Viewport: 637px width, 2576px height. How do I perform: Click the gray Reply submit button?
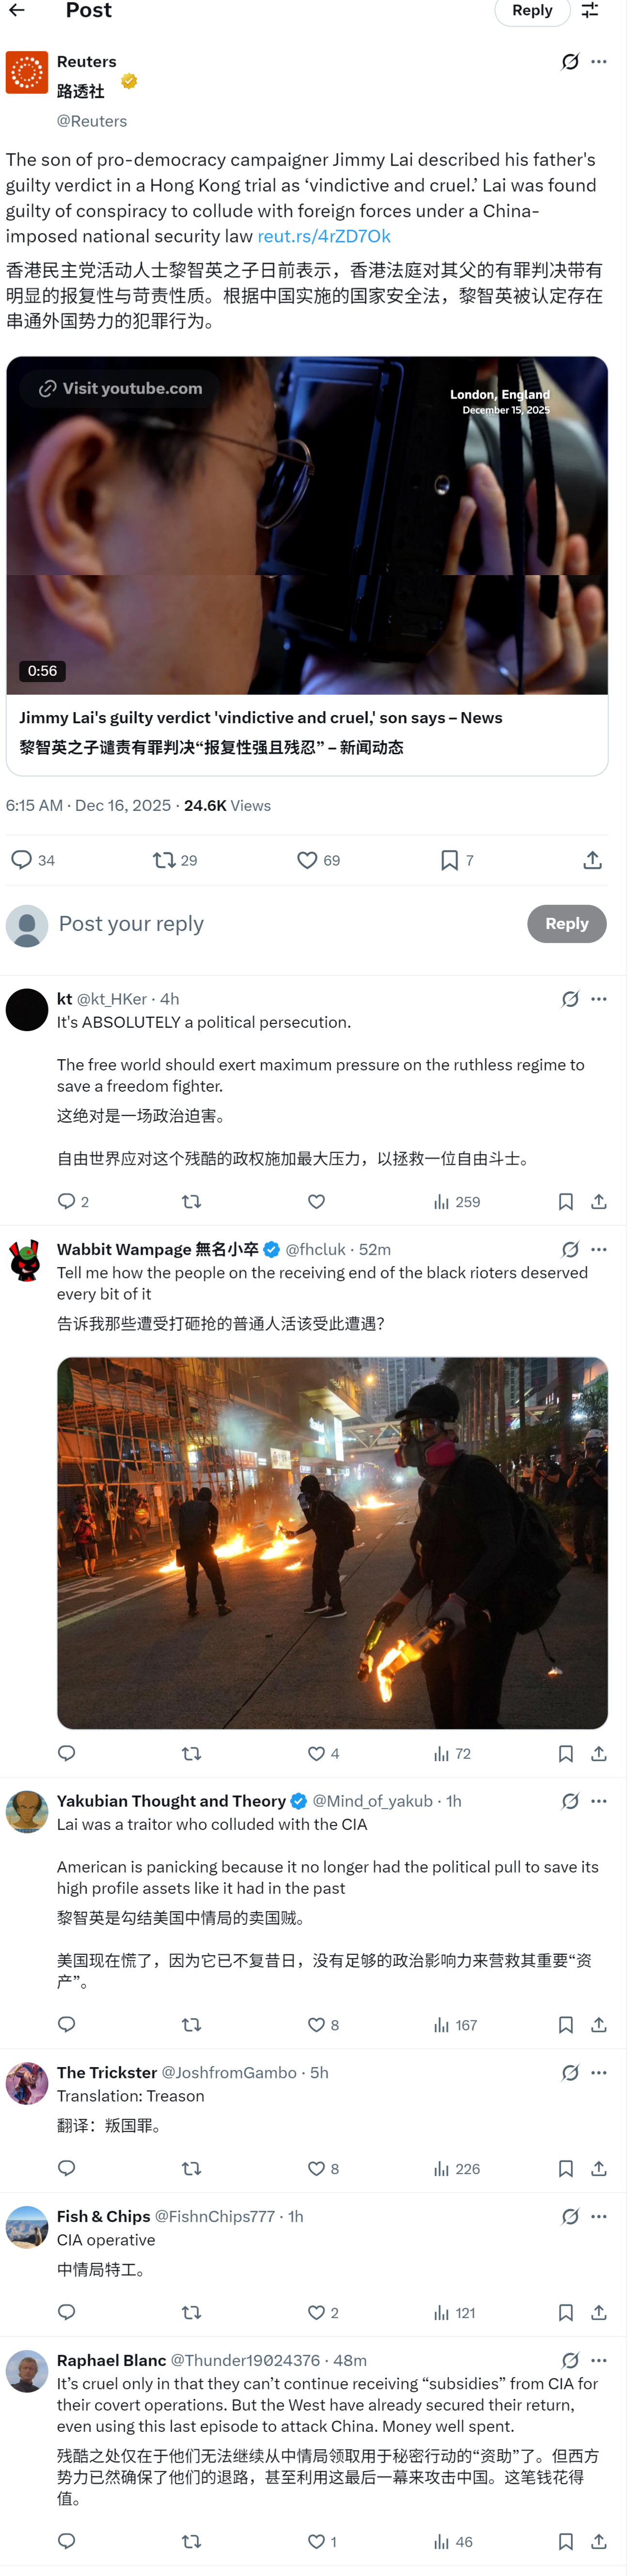pos(575,936)
